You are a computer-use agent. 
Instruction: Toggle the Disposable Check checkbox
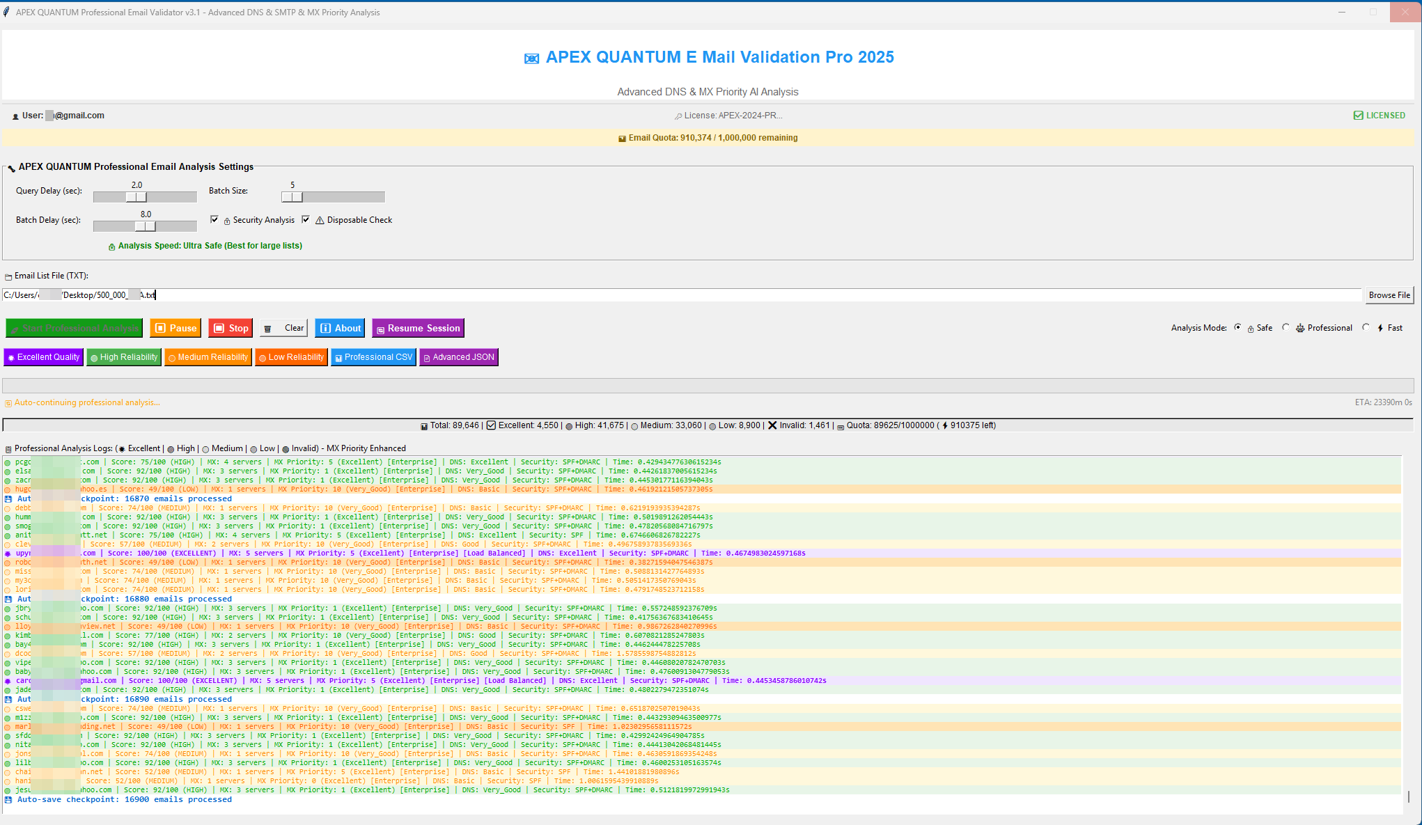coord(306,219)
